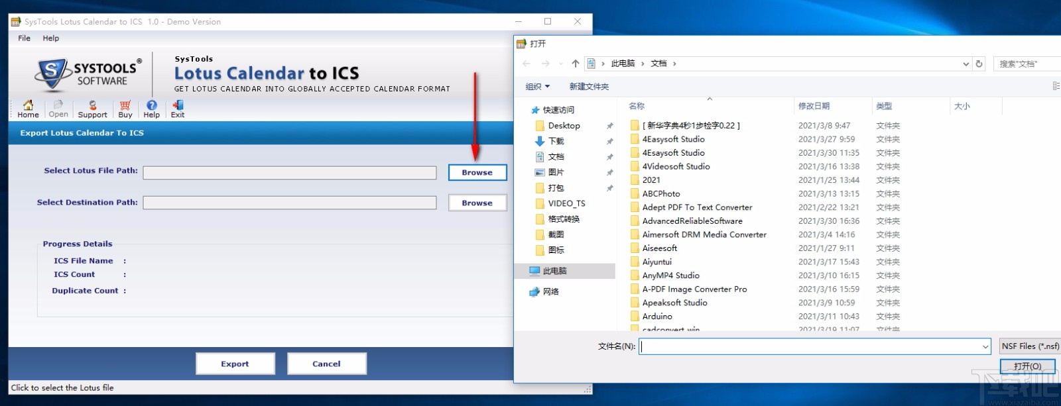Click 新建文件夹 button
The width and height of the screenshot is (1061, 406).
589,87
